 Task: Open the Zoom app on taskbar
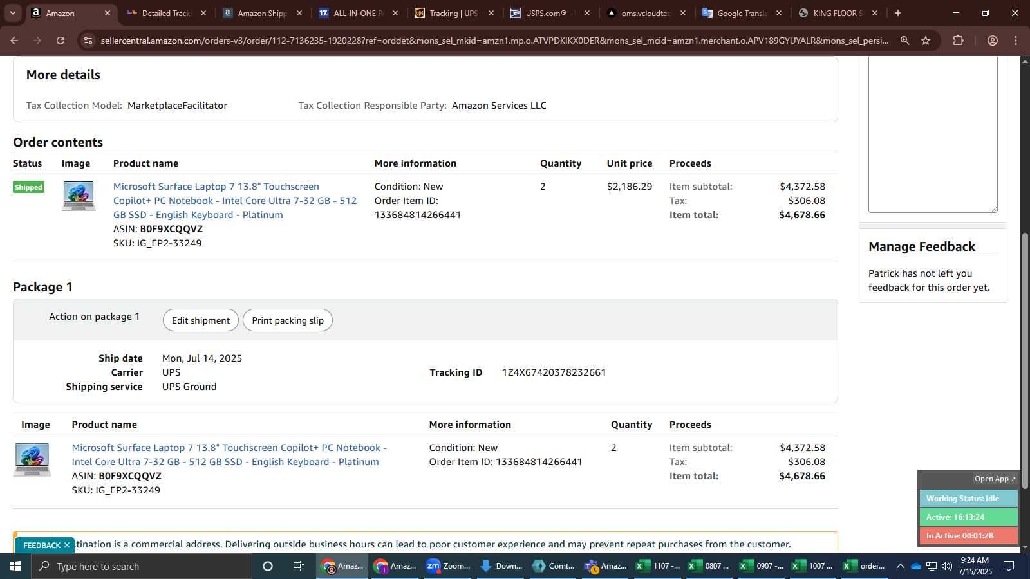[x=448, y=566]
